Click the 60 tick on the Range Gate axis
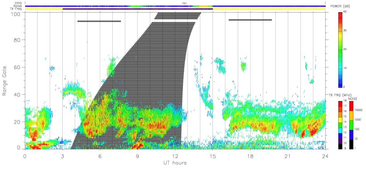This screenshot has height=169, width=366. [17, 67]
